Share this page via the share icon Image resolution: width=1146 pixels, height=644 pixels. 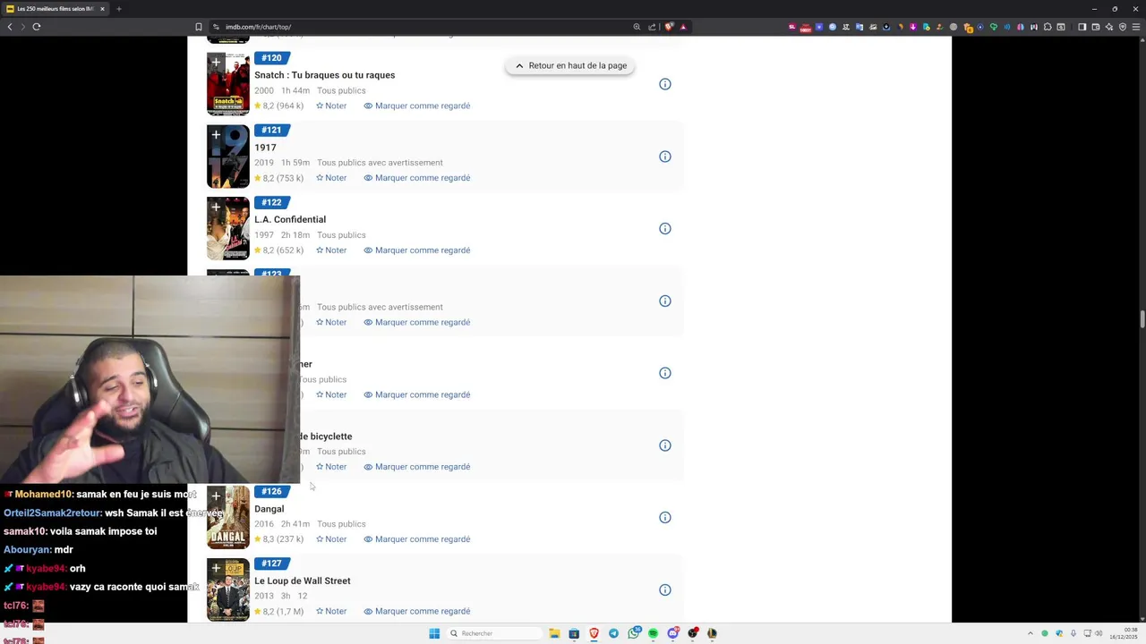[652, 27]
